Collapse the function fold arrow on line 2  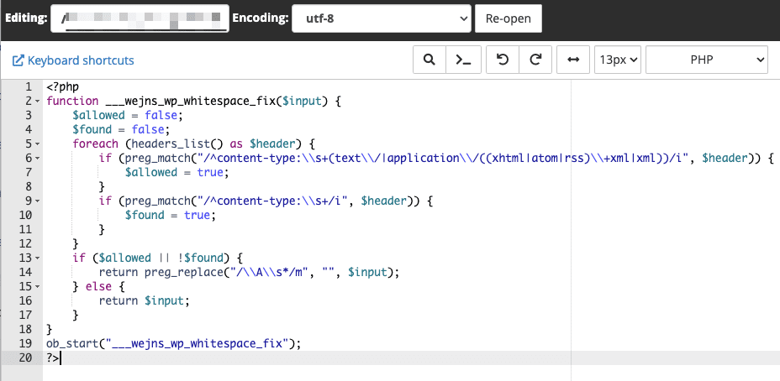click(x=37, y=101)
